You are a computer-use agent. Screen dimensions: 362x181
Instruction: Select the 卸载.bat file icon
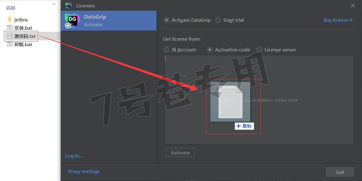(10, 44)
